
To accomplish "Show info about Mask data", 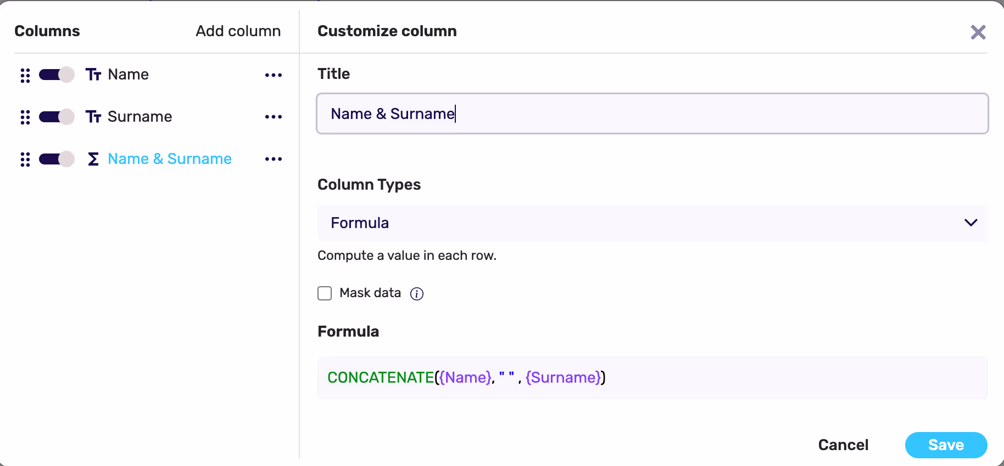I will click(x=417, y=294).
